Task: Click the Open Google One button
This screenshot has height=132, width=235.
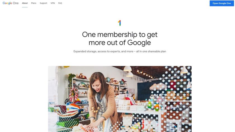Action: coord(222,3)
